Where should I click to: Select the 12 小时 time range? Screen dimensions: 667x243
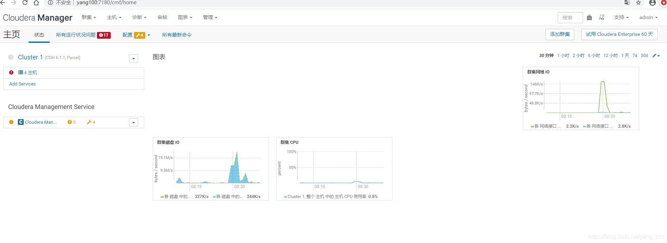tap(611, 56)
